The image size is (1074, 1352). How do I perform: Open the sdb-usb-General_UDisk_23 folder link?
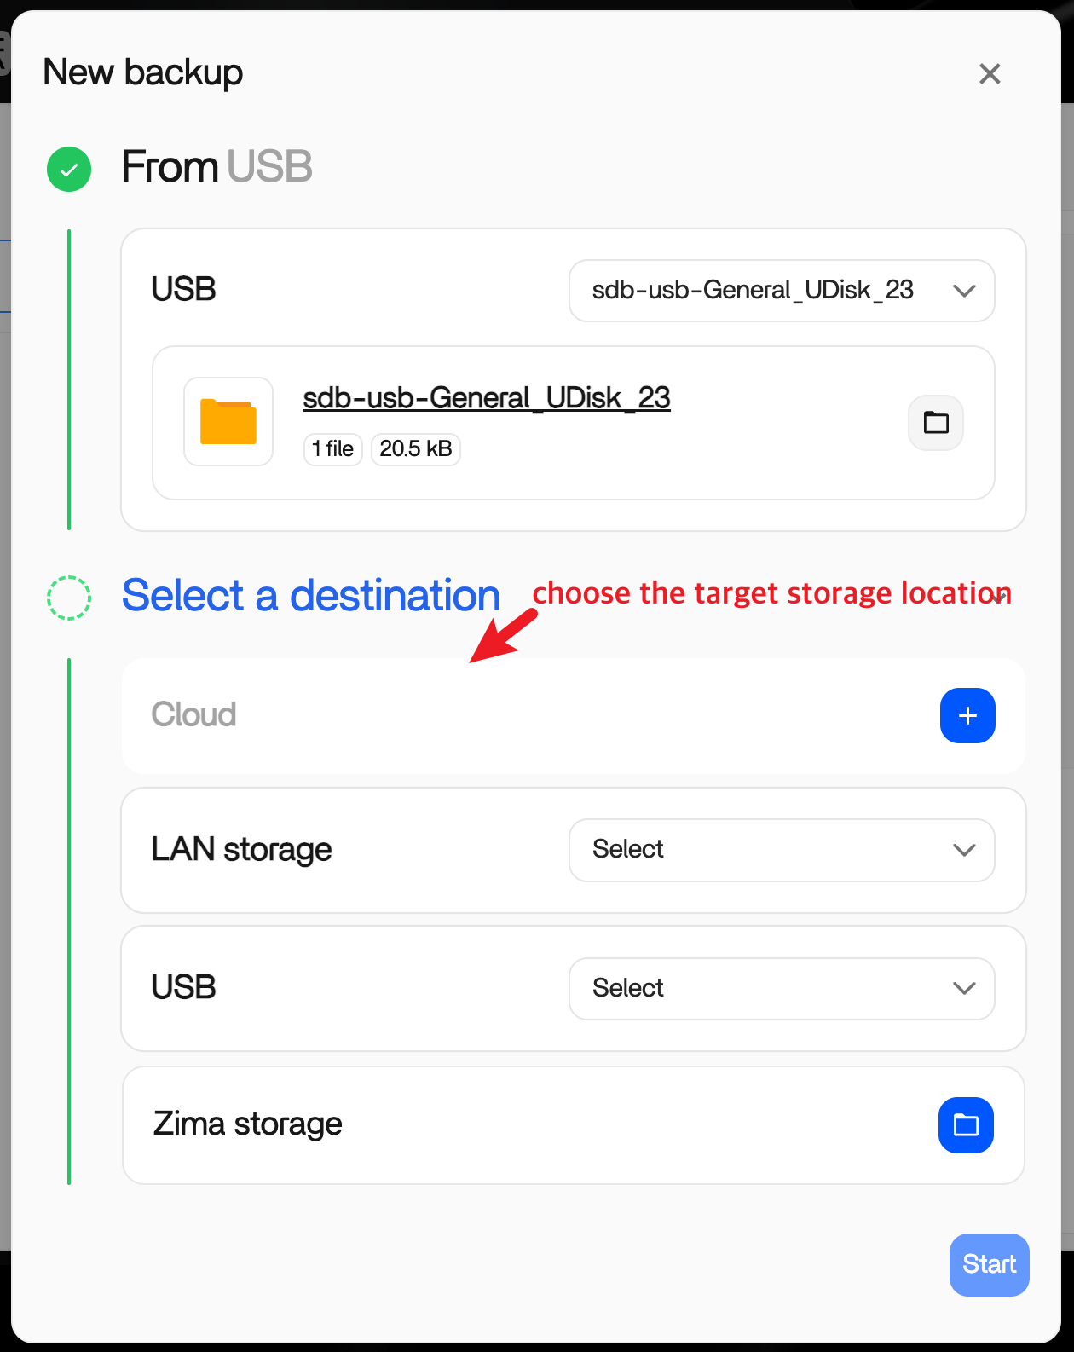[x=487, y=398]
